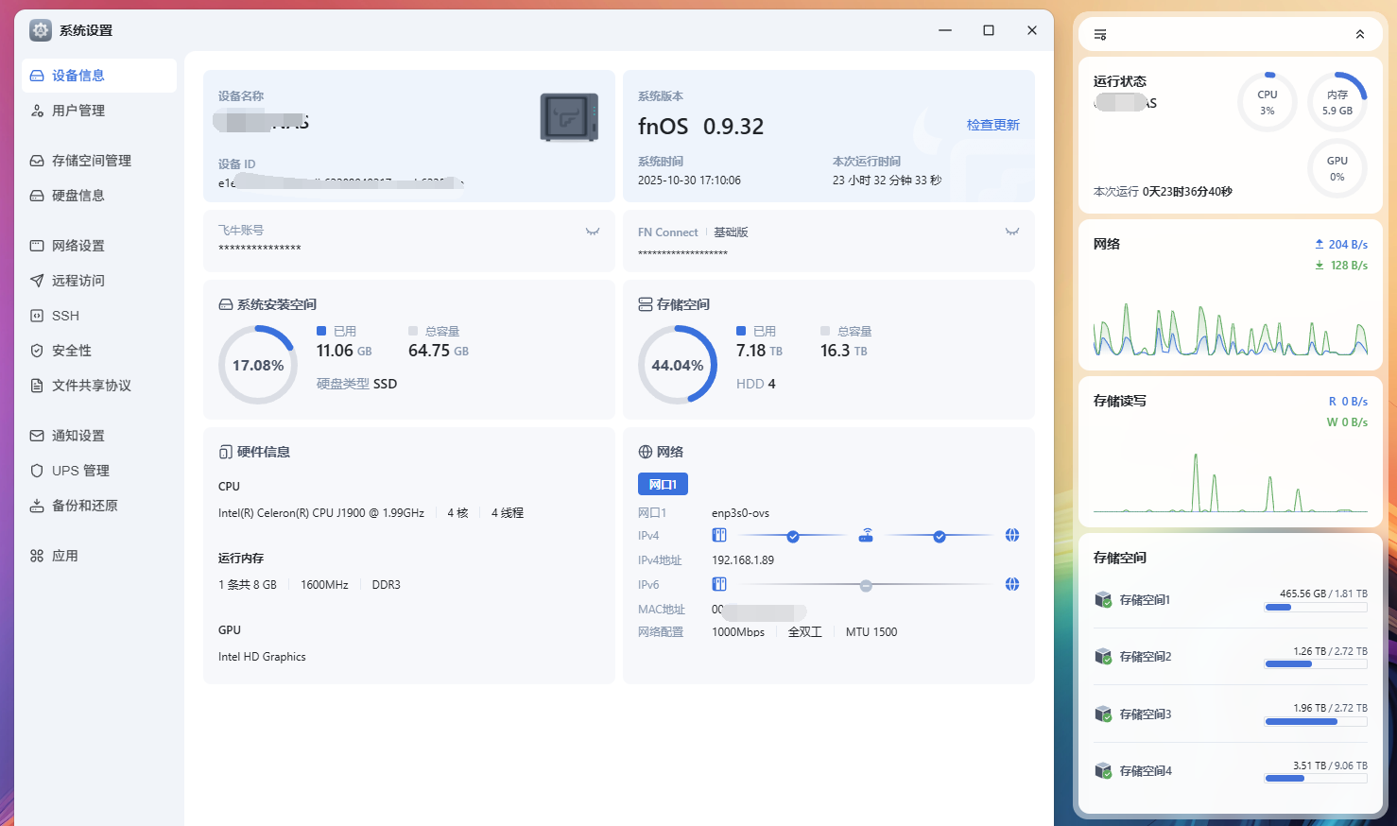Image resolution: width=1397 pixels, height=826 pixels.
Task: Collapse the monitoring widget panel
Action: (1360, 35)
